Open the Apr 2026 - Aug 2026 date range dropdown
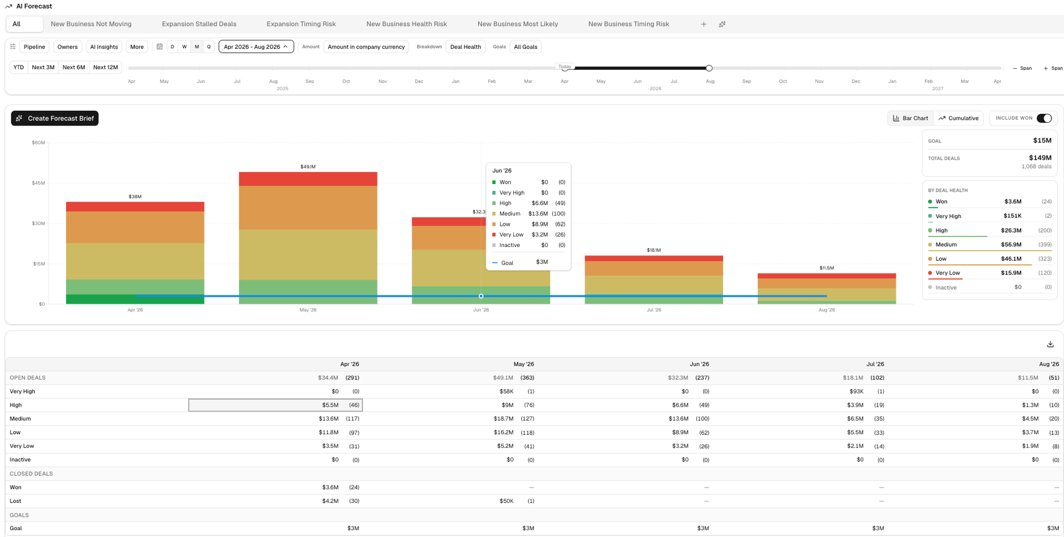Screen dimensions: 1064x537 (x=256, y=47)
